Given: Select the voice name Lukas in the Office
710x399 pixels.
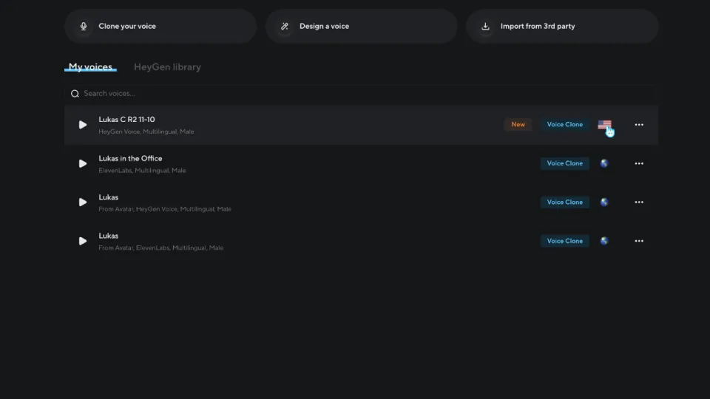Looking at the screenshot, I should click(x=130, y=158).
